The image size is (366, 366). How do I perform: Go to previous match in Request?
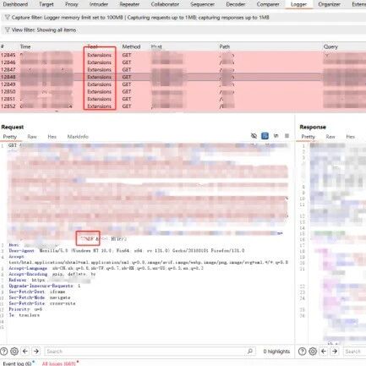[25, 352]
